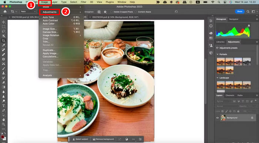
Task: Click the Home icon in options bar
Action: pos(5,12)
